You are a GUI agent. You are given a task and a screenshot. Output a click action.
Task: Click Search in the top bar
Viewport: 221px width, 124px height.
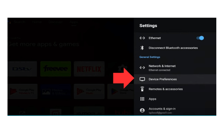click(x=19, y=22)
